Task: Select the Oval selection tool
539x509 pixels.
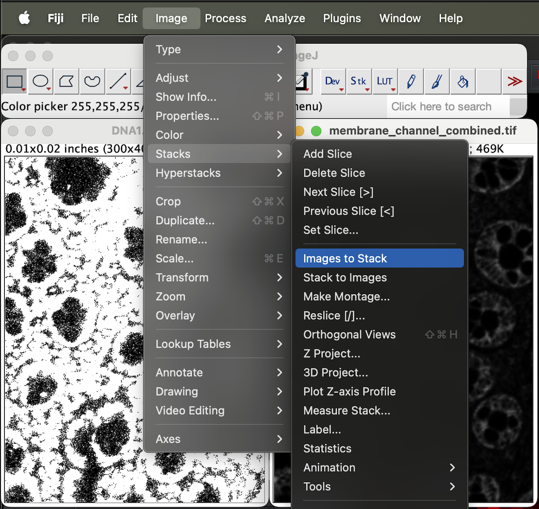Action: pos(40,81)
